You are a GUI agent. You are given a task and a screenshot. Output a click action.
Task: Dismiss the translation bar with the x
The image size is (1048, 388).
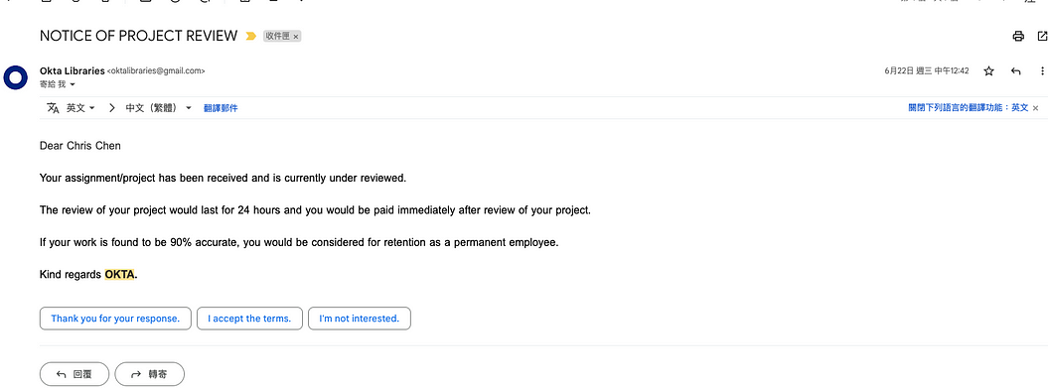(x=1036, y=107)
